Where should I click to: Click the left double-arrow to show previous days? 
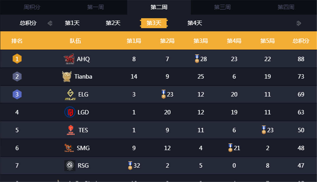tap(50, 23)
